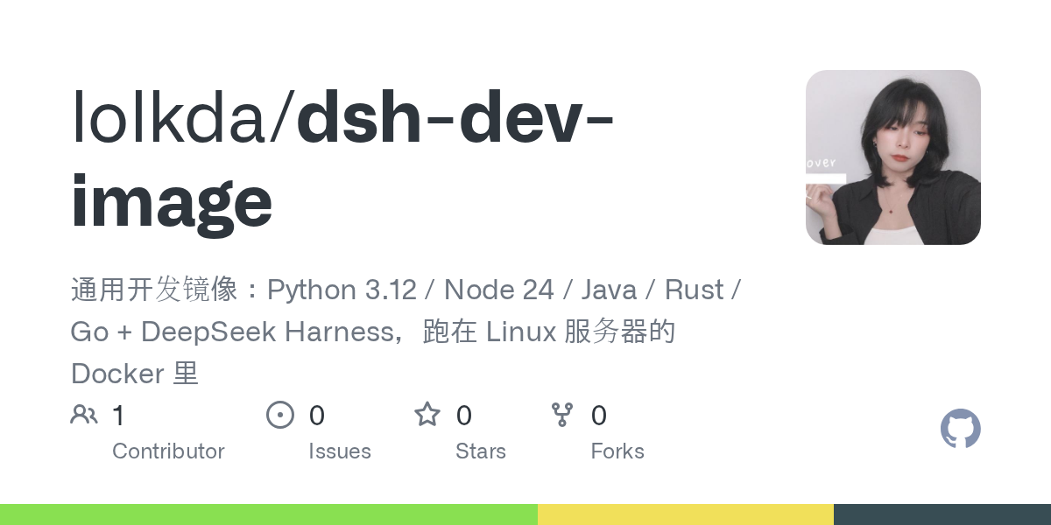
Task: Click the "Issues" label
Action: 340,451
